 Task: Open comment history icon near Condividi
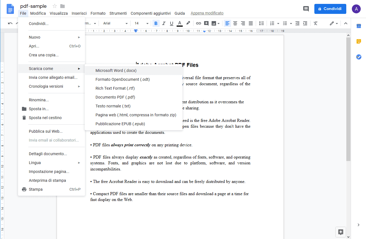click(x=306, y=9)
